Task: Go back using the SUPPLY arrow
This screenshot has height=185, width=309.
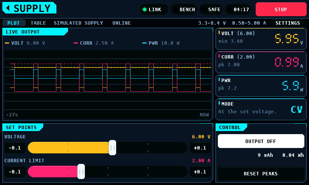Action: [29, 8]
